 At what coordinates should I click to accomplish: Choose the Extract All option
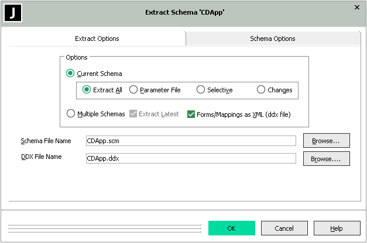[x=87, y=90]
